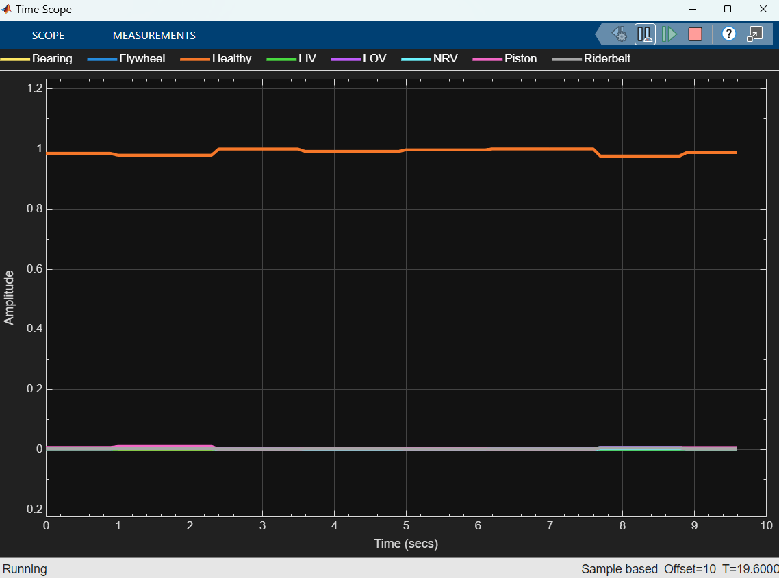
Task: Click the dock scope window icon
Action: pyautogui.click(x=754, y=34)
